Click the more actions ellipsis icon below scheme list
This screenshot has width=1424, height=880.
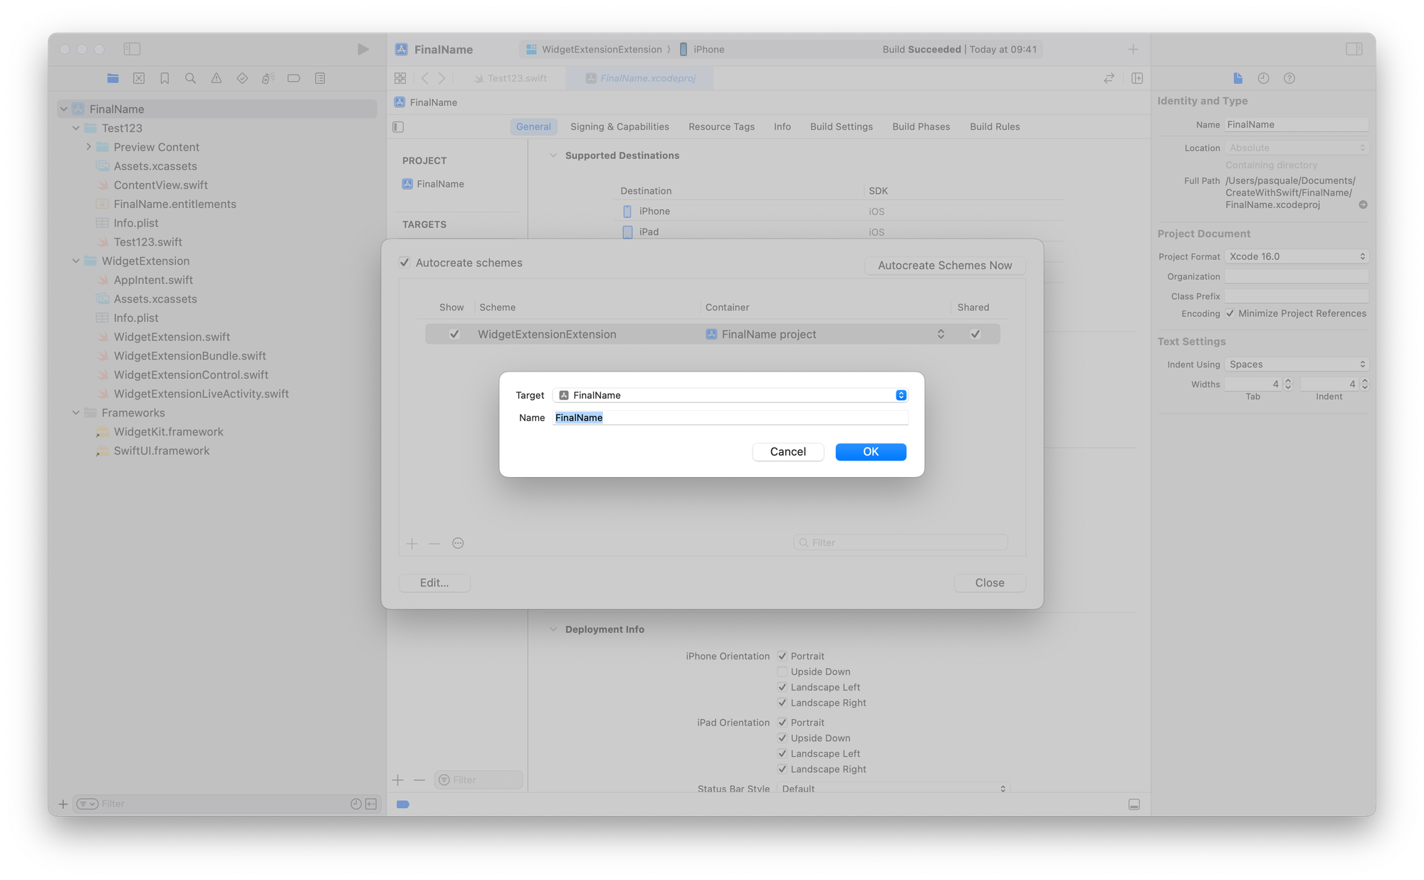[x=458, y=543]
